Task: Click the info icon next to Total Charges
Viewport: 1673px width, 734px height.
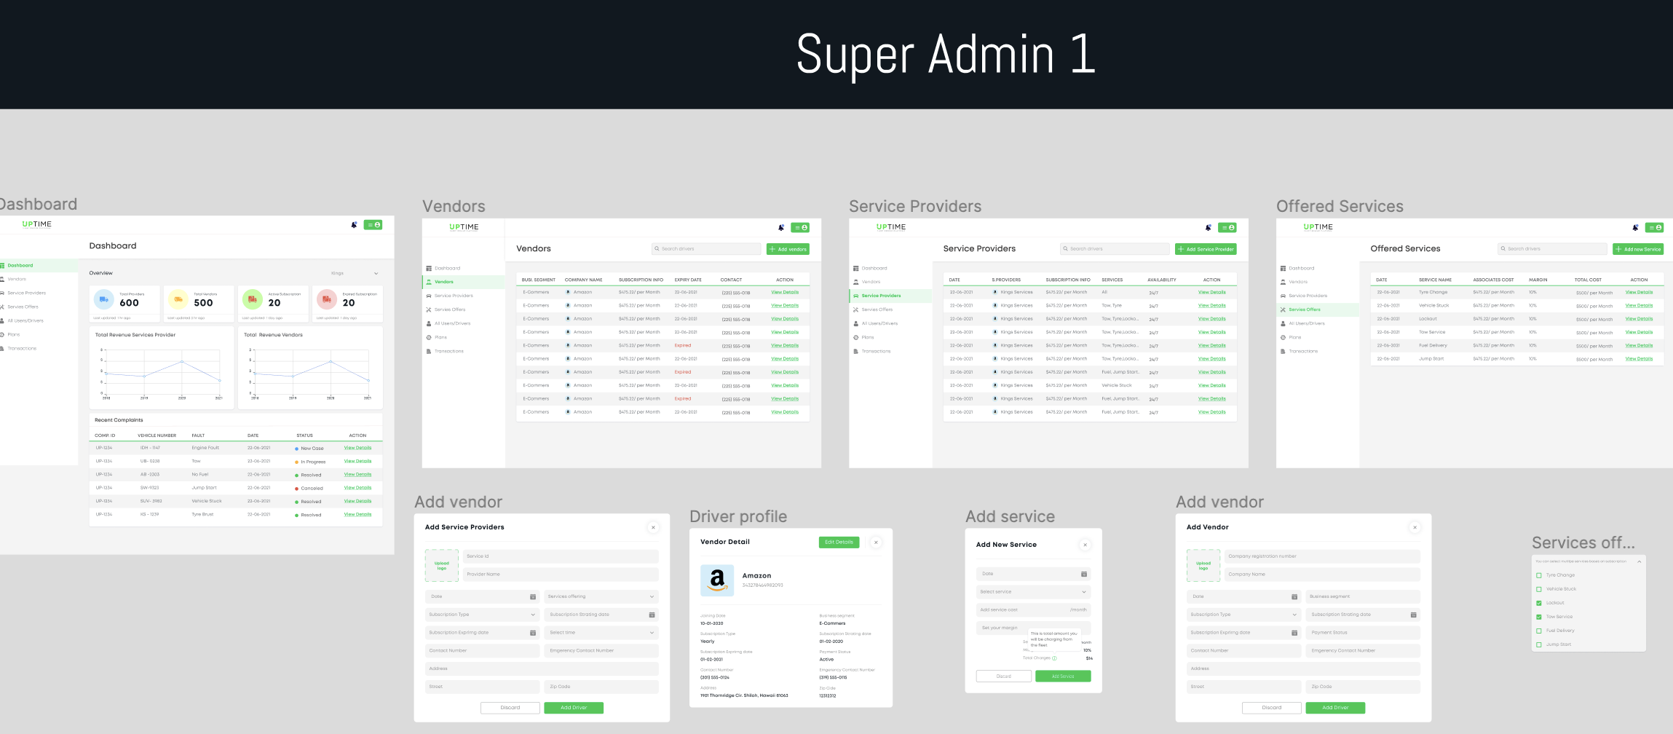Action: 1054,658
